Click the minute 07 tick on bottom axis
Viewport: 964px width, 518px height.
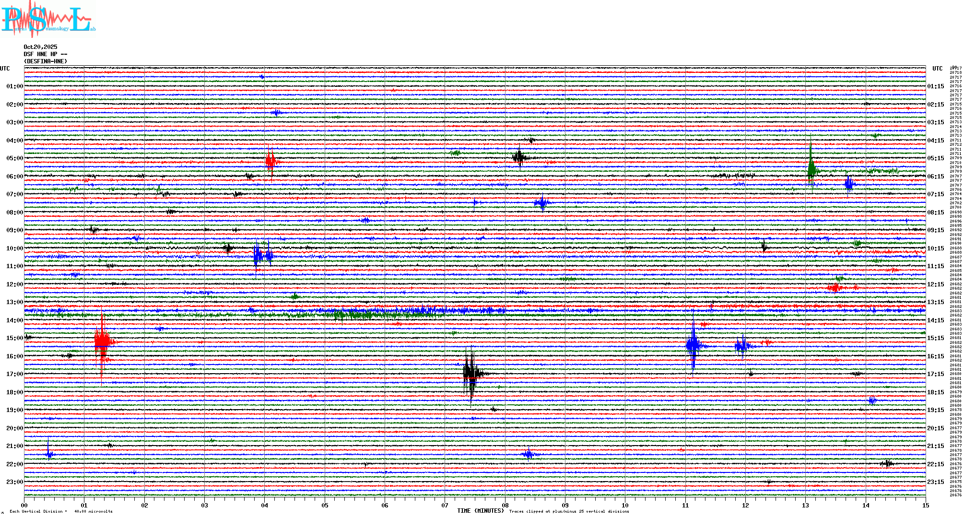coord(445,505)
